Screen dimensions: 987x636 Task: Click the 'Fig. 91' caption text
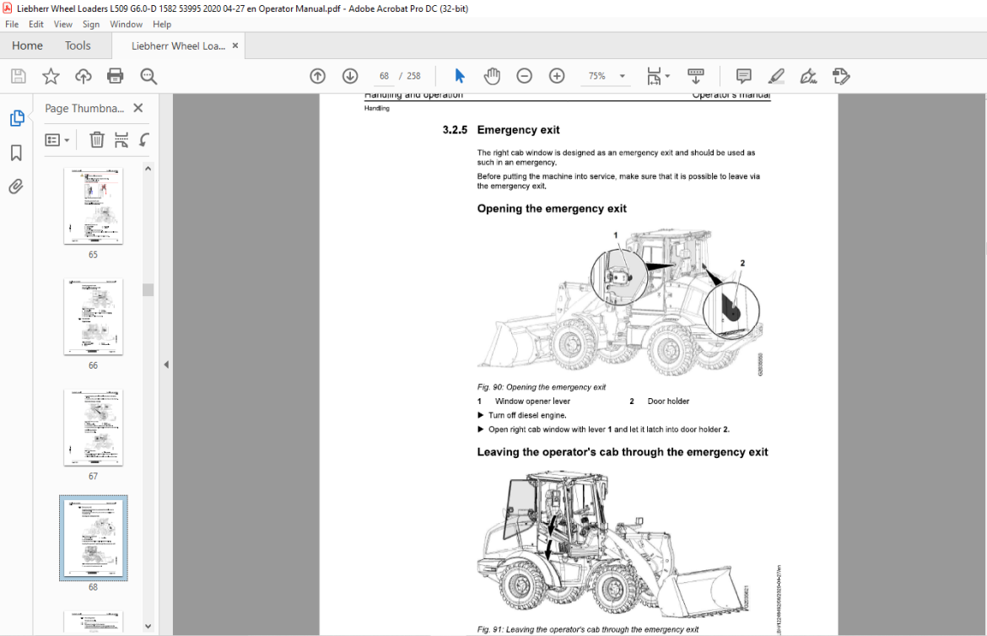[x=588, y=629]
